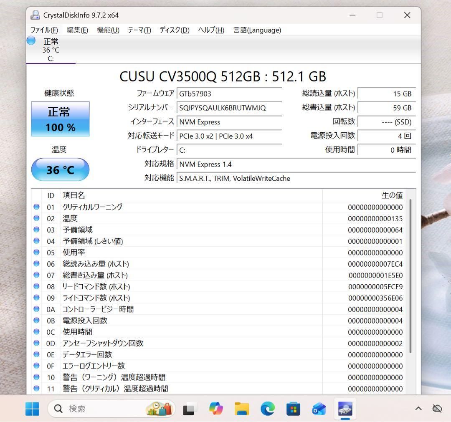The image size is (451, 422).
Task: Open CrystalDiskInfo from the taskbar
Action: pos(345,409)
